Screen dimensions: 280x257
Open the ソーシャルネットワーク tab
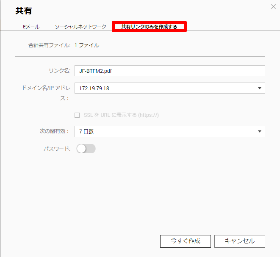[x=80, y=27]
